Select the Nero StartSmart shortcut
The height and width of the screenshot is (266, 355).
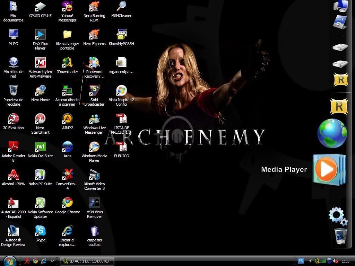pyautogui.click(x=40, y=124)
